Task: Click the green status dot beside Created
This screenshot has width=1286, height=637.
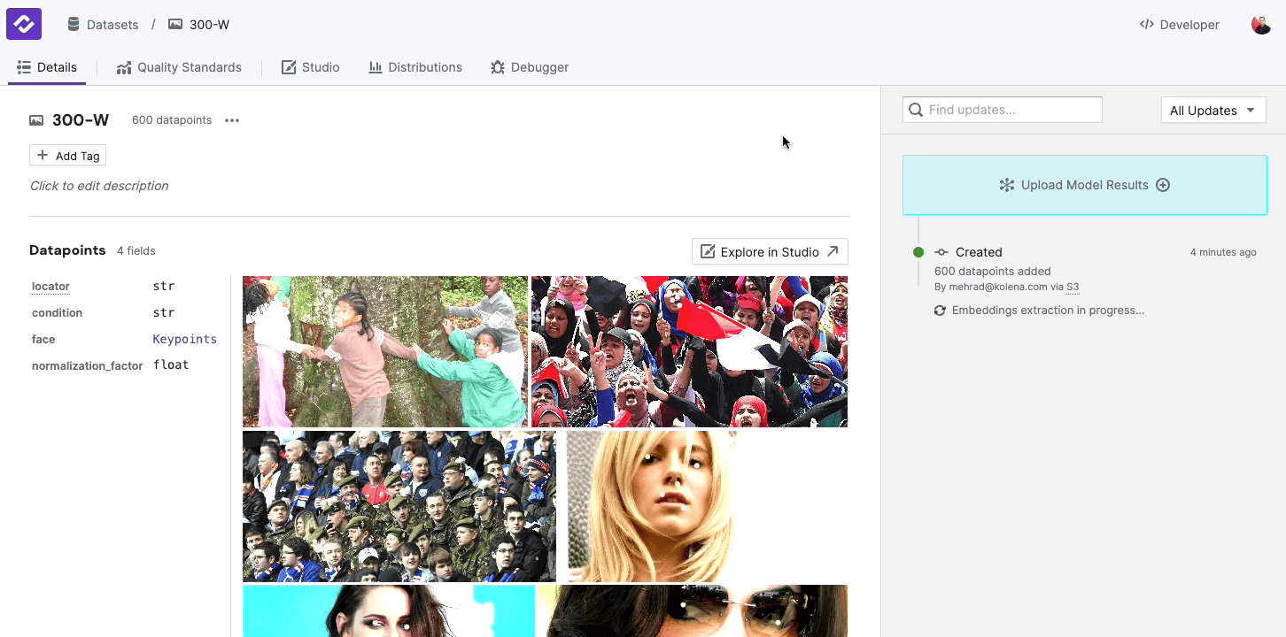Action: (918, 252)
